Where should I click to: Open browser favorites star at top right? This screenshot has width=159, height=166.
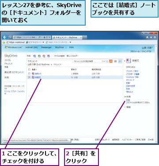[x=151, y=38]
